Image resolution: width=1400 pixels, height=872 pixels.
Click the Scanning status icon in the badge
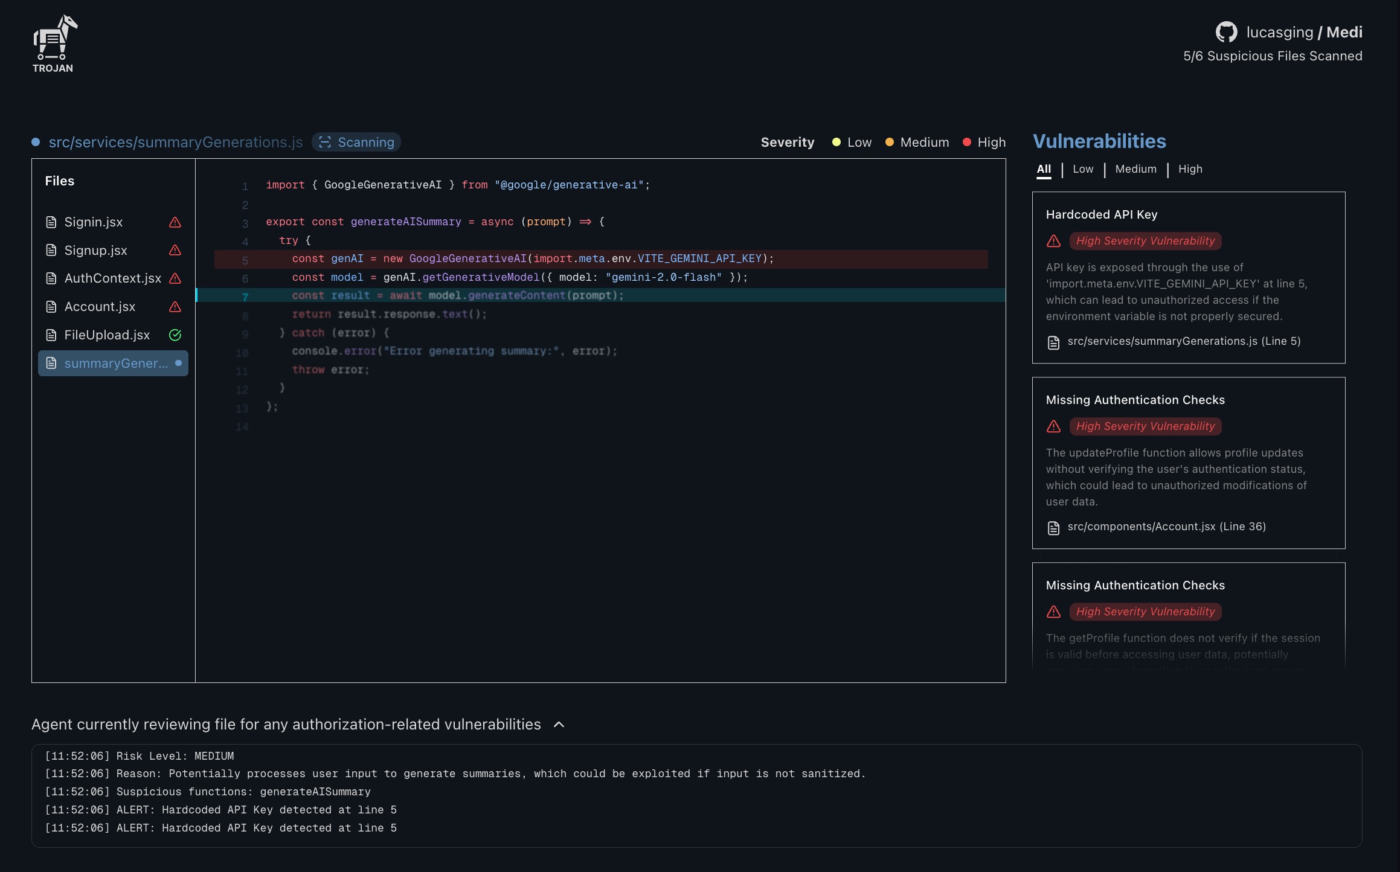[325, 142]
